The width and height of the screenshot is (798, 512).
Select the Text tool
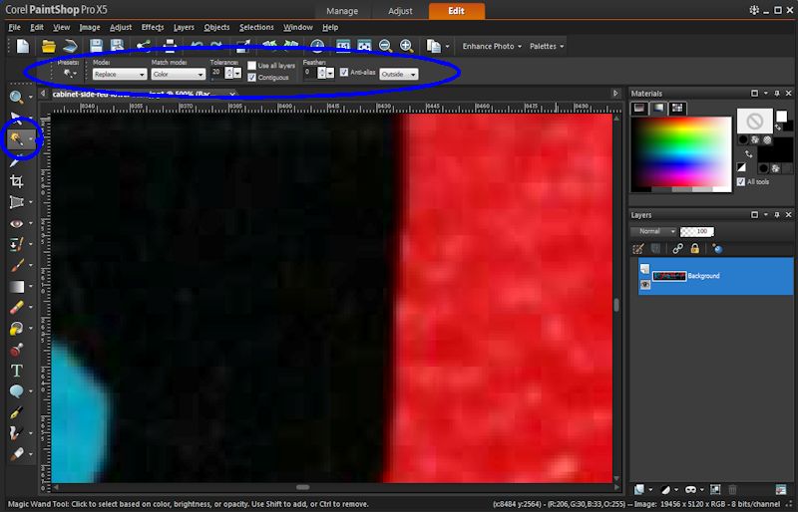coord(17,371)
